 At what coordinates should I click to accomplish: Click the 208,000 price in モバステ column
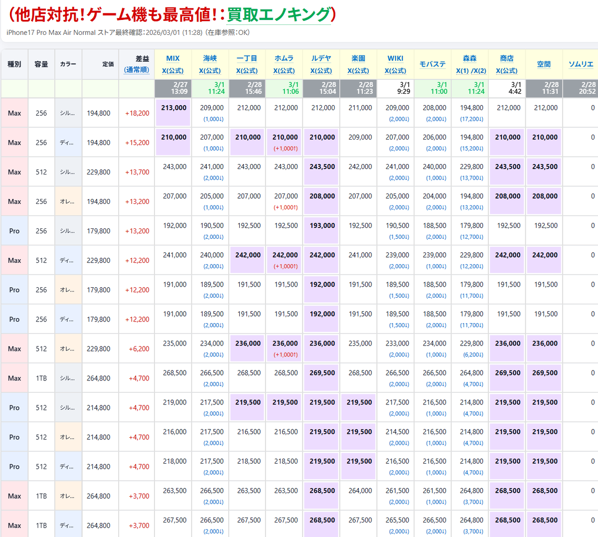point(435,108)
